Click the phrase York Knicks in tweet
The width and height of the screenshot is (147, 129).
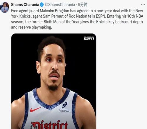coord(21,16)
